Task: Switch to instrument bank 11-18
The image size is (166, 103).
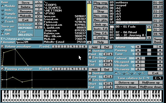Action: tap(158, 11)
